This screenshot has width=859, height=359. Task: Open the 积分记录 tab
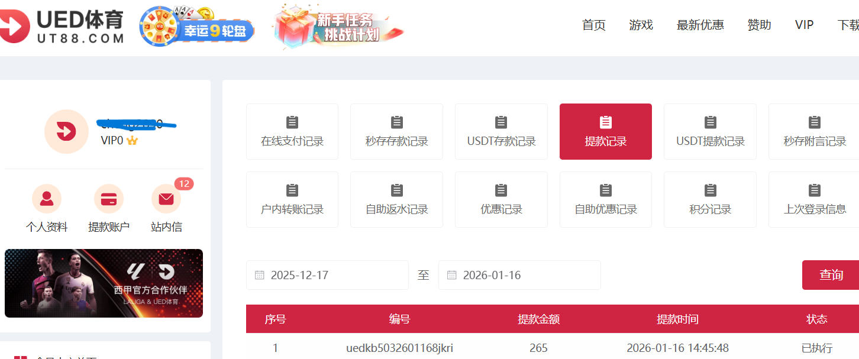[709, 199]
